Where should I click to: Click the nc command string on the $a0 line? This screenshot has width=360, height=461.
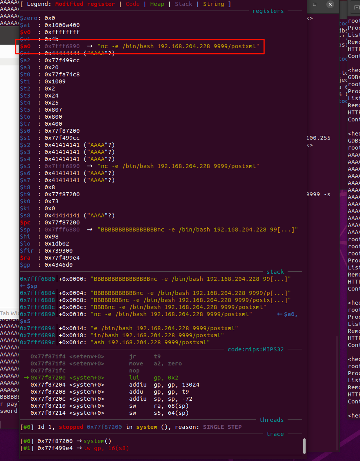[x=178, y=47]
